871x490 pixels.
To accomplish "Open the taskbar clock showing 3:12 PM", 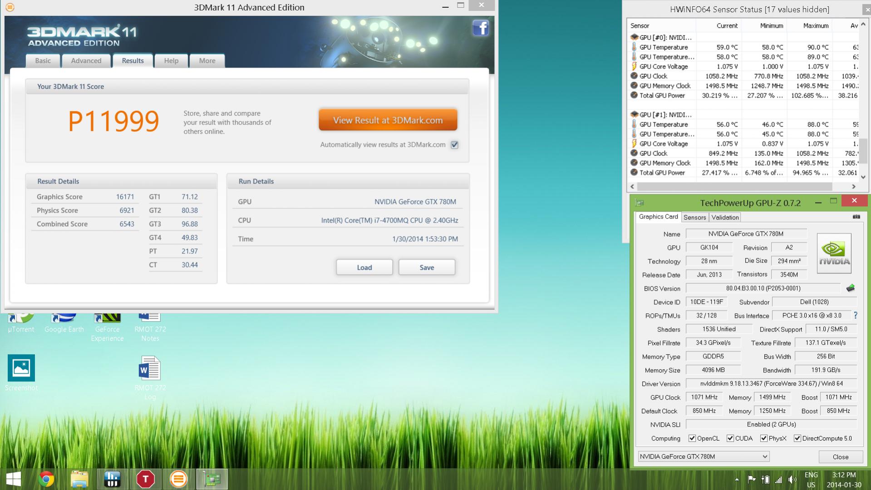I will [844, 480].
